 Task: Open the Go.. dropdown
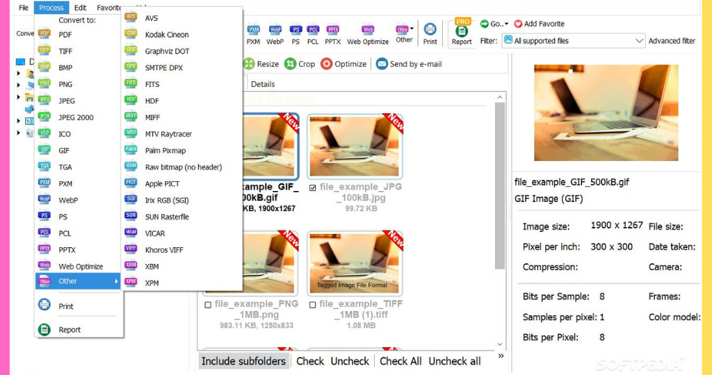(494, 24)
